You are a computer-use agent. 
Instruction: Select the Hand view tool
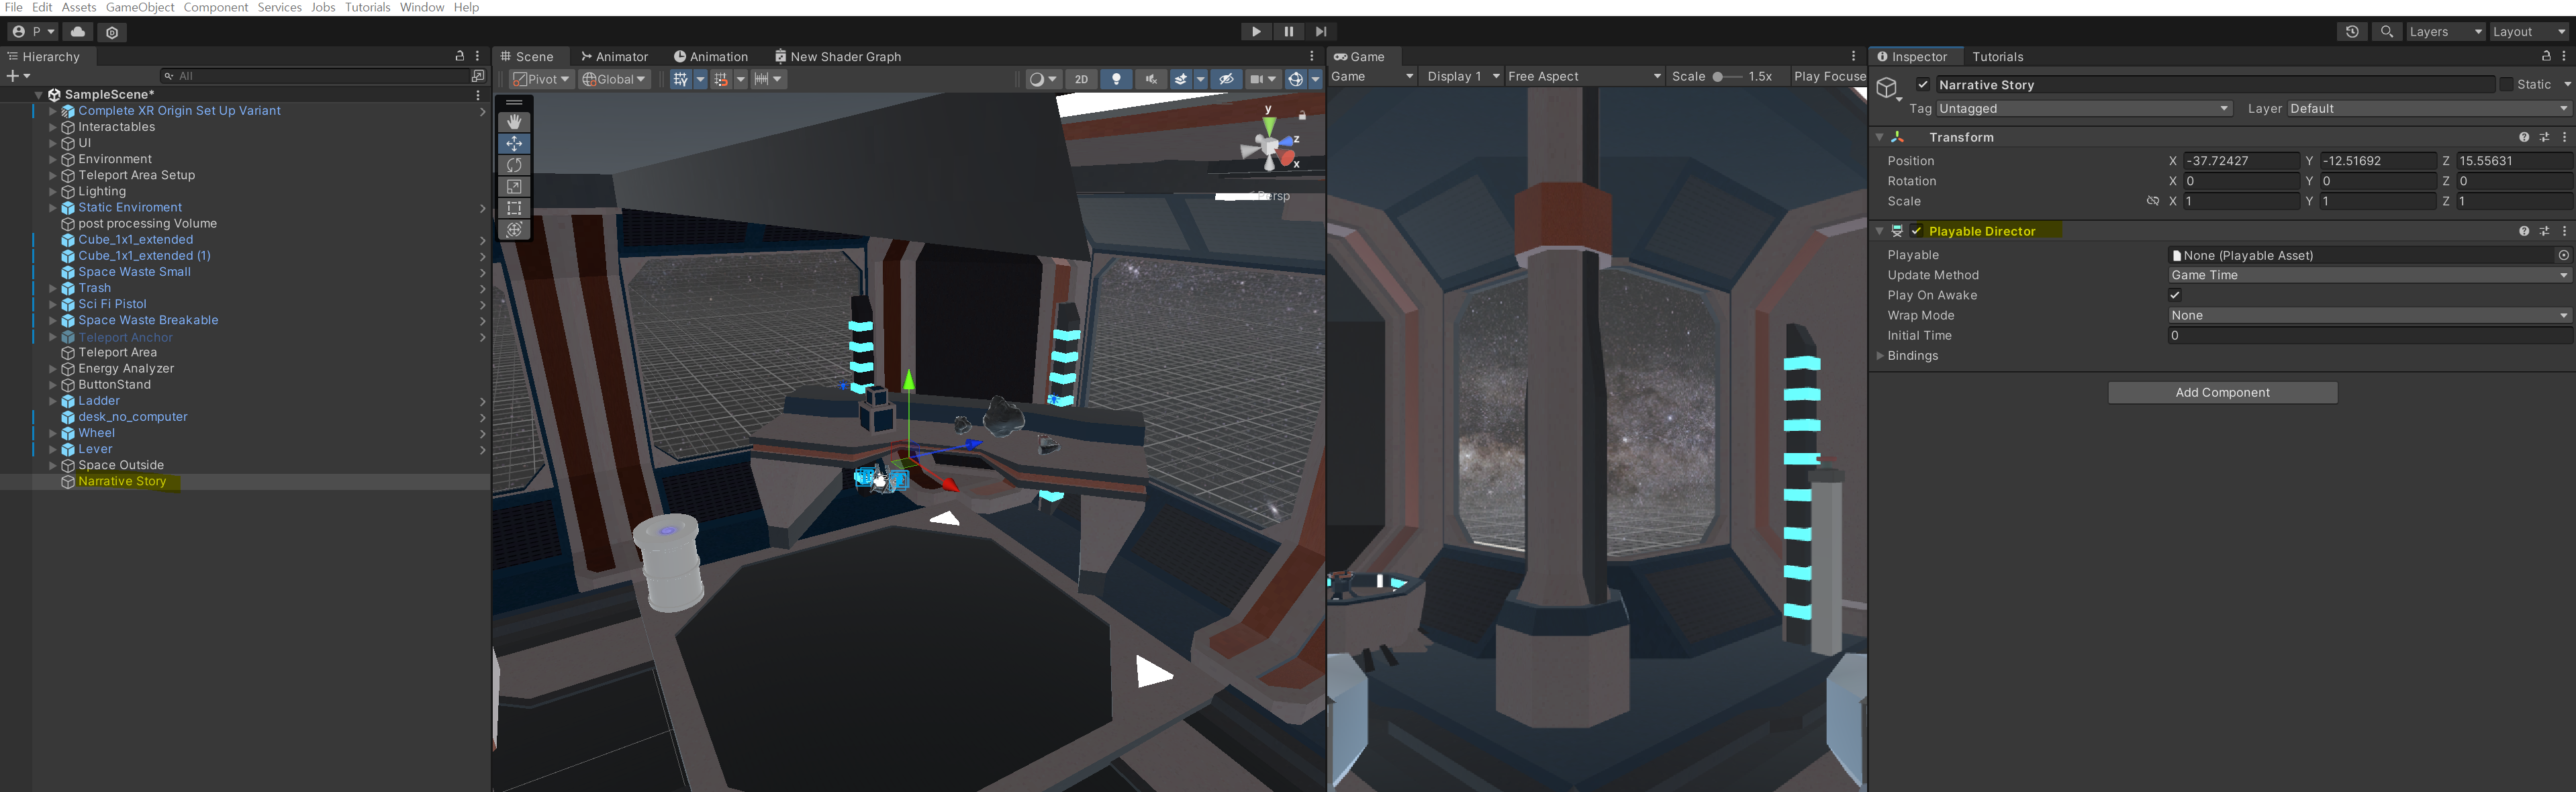(514, 122)
